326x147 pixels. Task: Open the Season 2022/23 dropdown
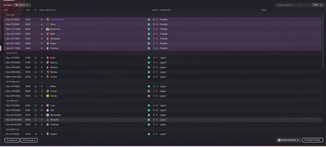286,5
